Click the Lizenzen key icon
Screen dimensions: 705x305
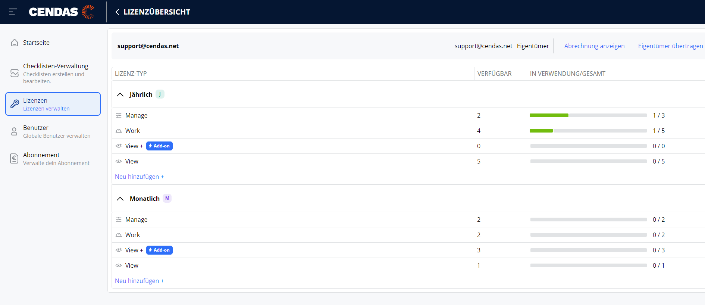(15, 104)
